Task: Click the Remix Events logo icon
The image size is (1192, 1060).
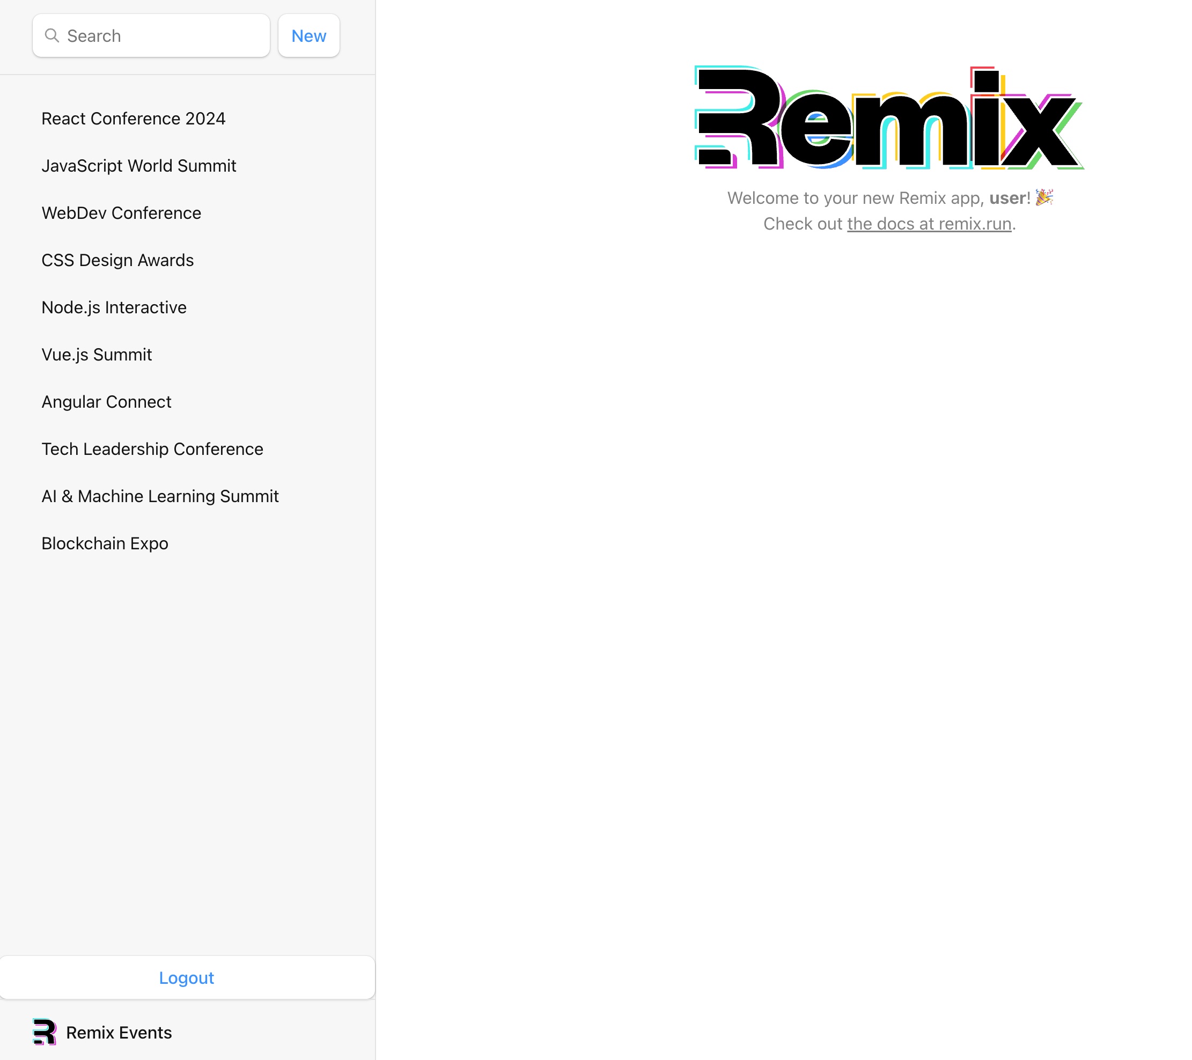Action: [45, 1032]
